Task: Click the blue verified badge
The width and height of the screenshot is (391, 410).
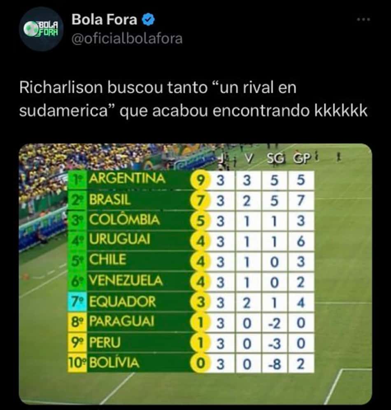Action: (148, 20)
